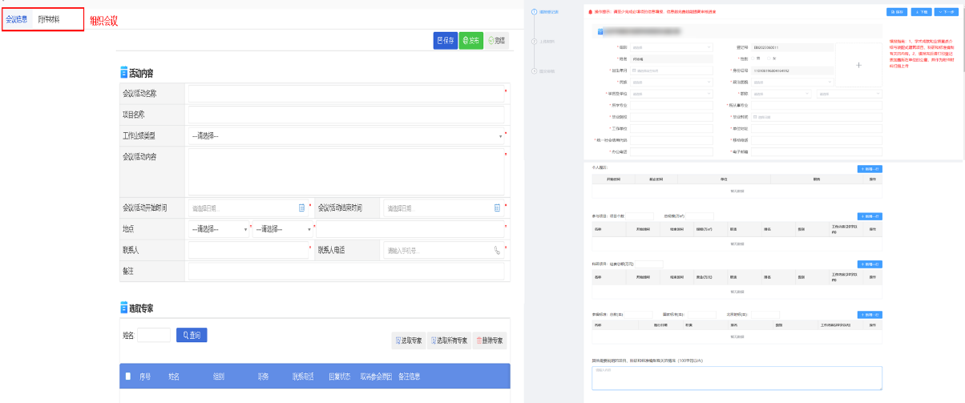Click the 删除专家 trash button
Screen dimensions: 965x403
(x=490, y=341)
